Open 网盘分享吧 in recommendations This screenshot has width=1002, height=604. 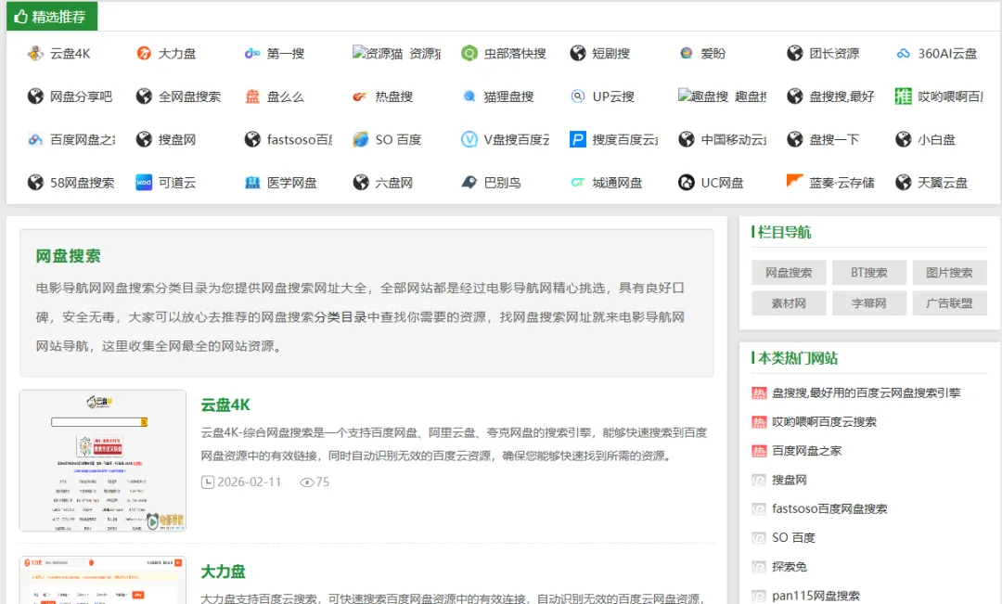point(81,96)
